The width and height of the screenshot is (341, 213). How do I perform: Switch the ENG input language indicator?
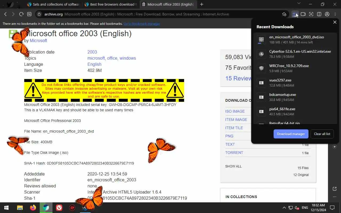point(305,208)
